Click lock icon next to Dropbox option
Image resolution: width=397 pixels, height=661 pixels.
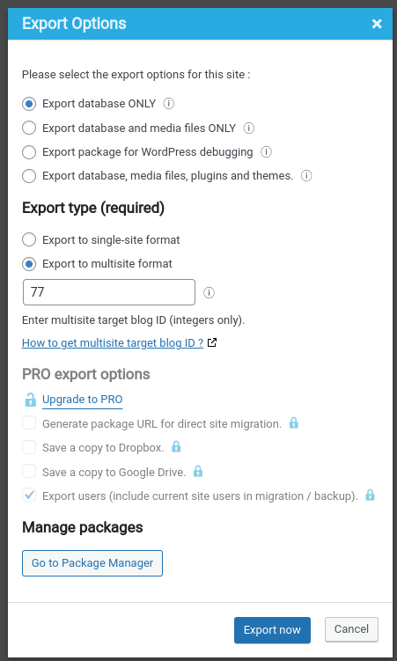176,447
